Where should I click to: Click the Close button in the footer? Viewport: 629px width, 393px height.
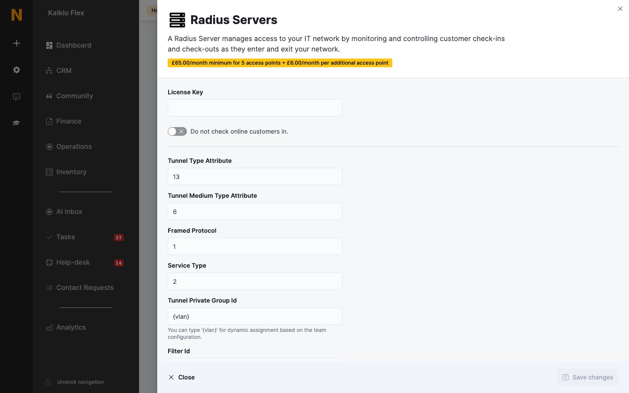pos(182,377)
